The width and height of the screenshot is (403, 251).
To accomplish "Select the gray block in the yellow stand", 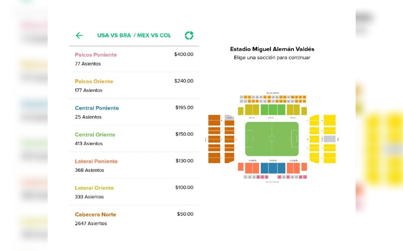I will tap(329, 139).
